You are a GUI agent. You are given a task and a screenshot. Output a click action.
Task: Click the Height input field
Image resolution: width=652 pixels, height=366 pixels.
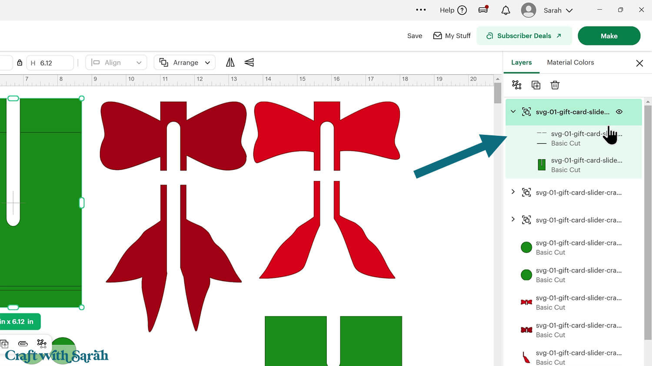(54, 63)
